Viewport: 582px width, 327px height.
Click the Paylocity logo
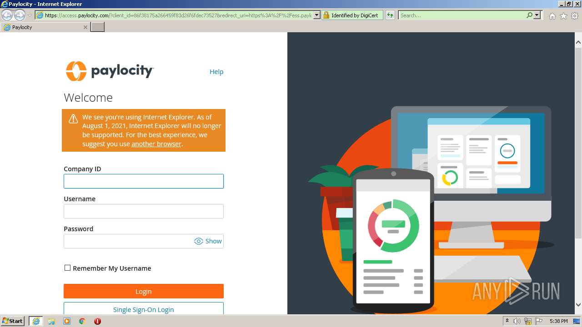[110, 71]
